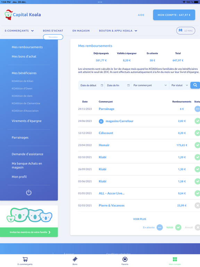Click the En attente legend icon
The width and height of the screenshot is (200, 267).
tap(159, 227)
